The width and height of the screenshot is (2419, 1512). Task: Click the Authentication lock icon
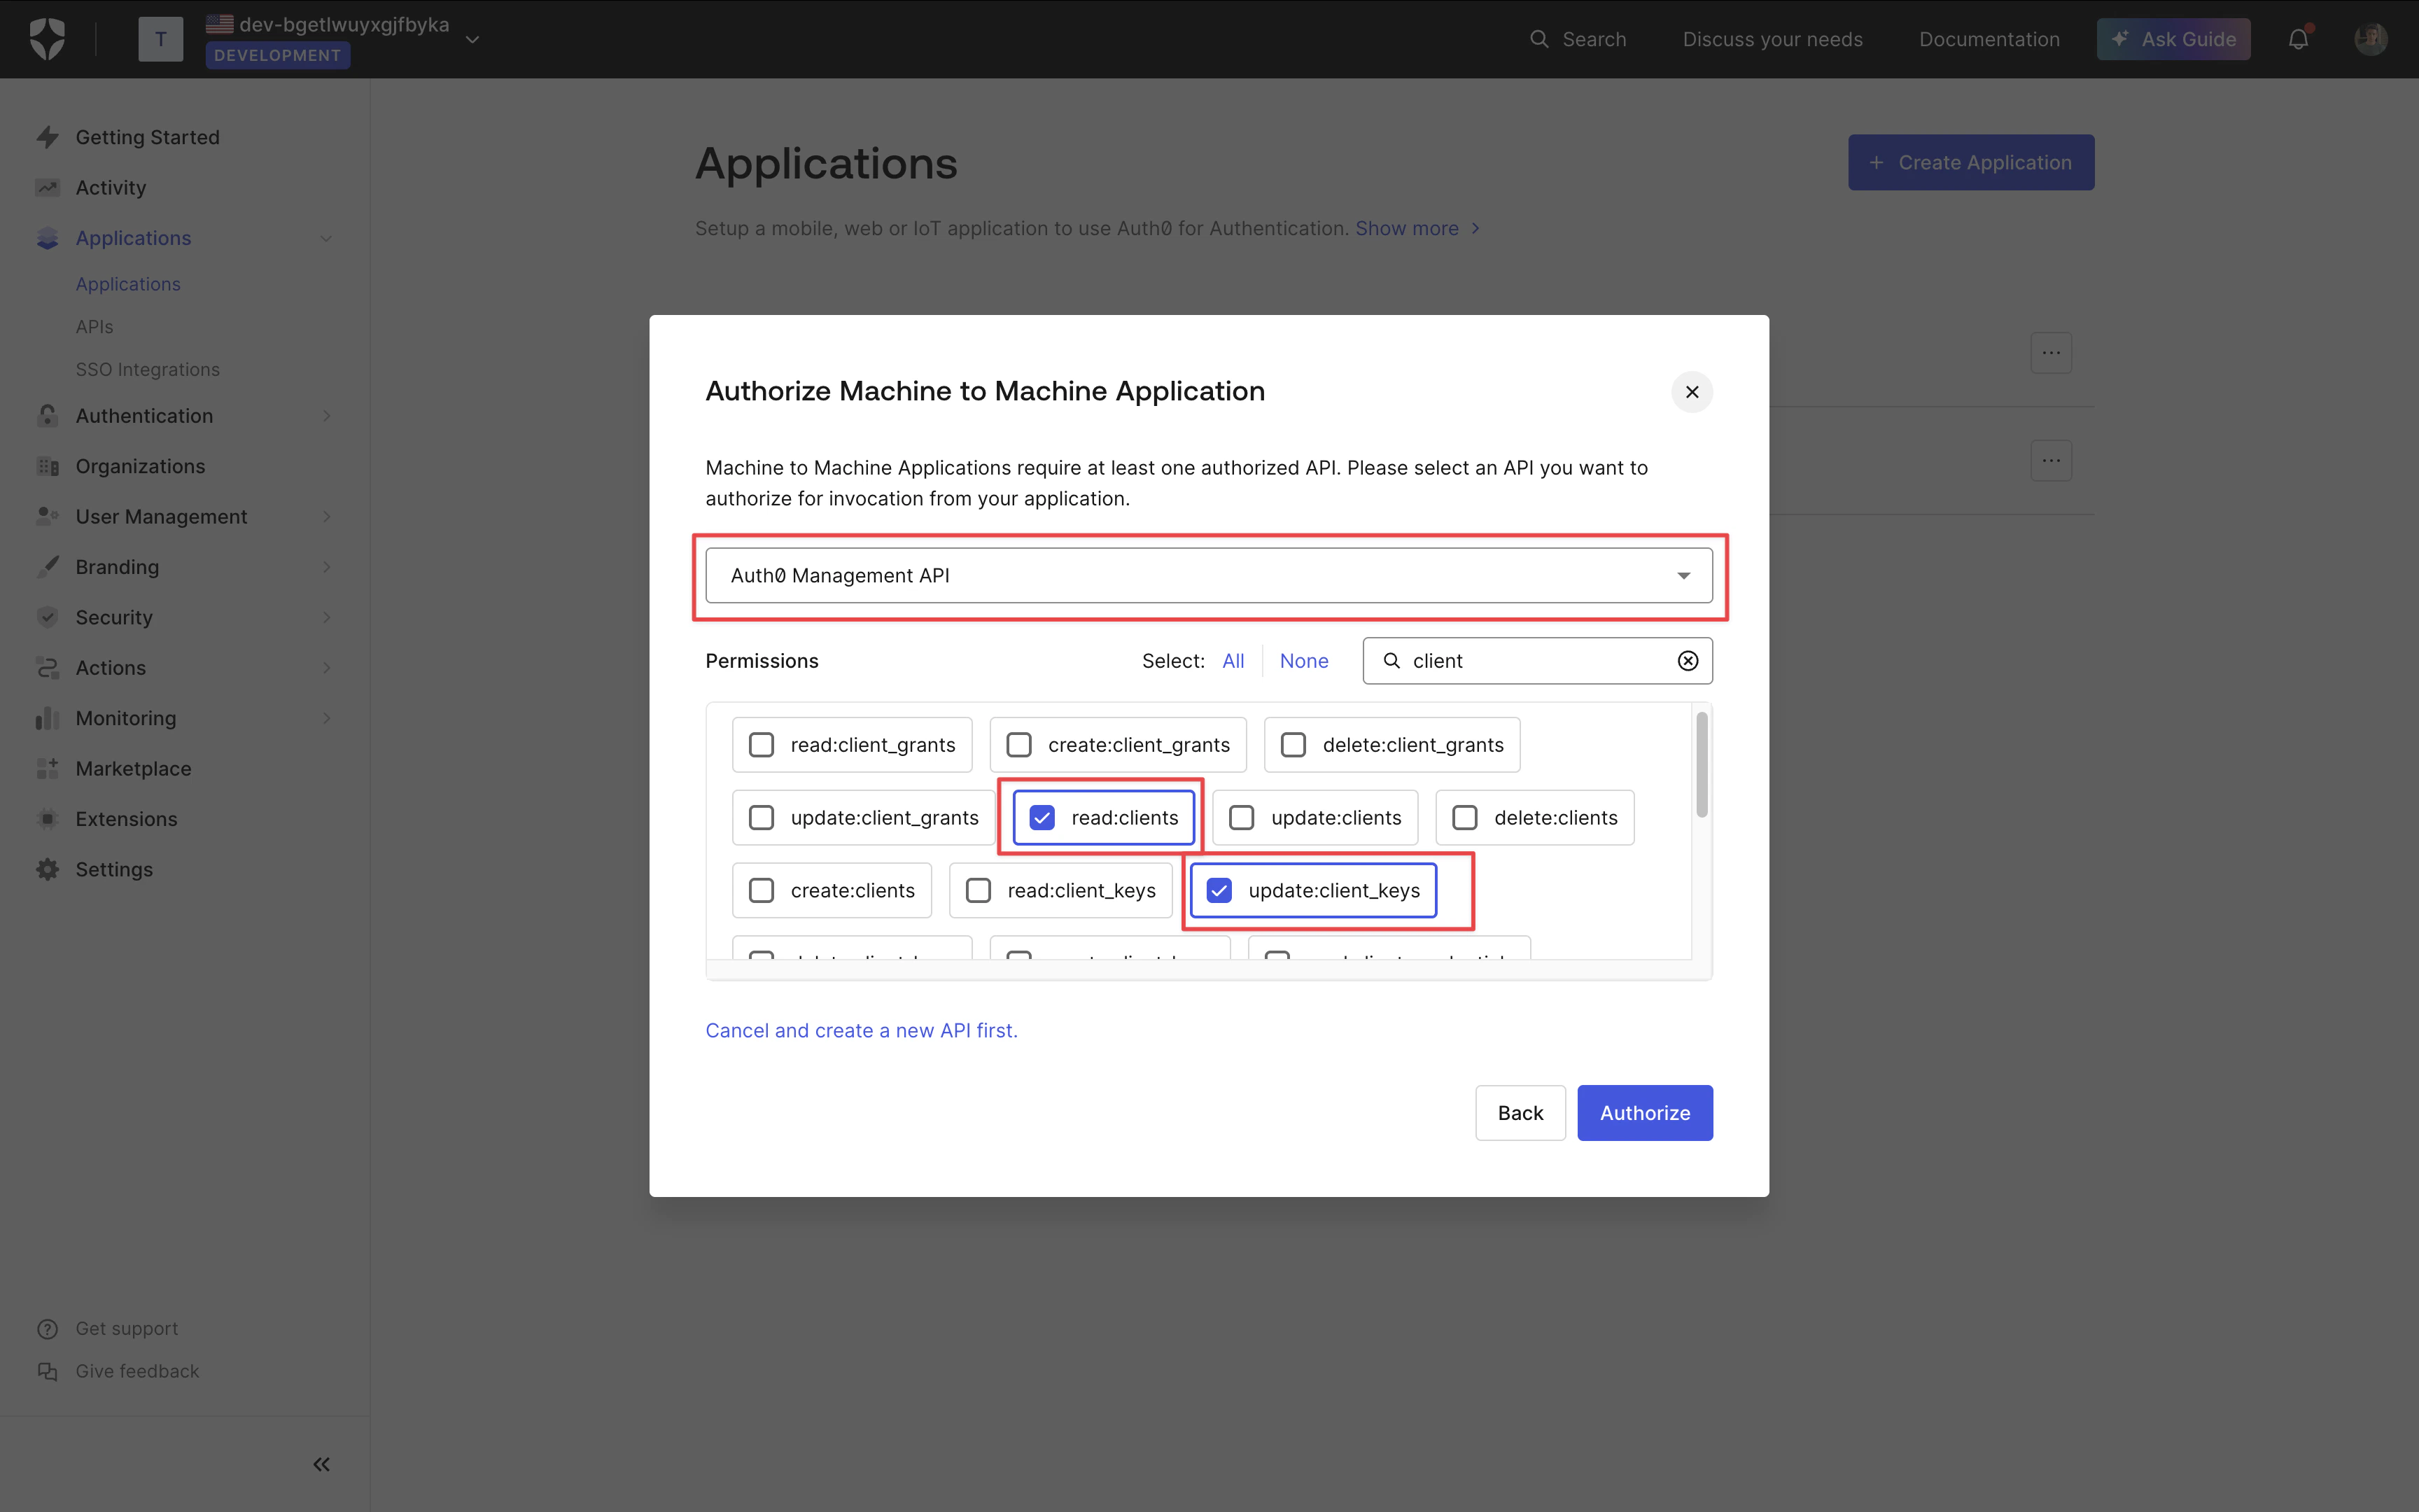coord(47,416)
